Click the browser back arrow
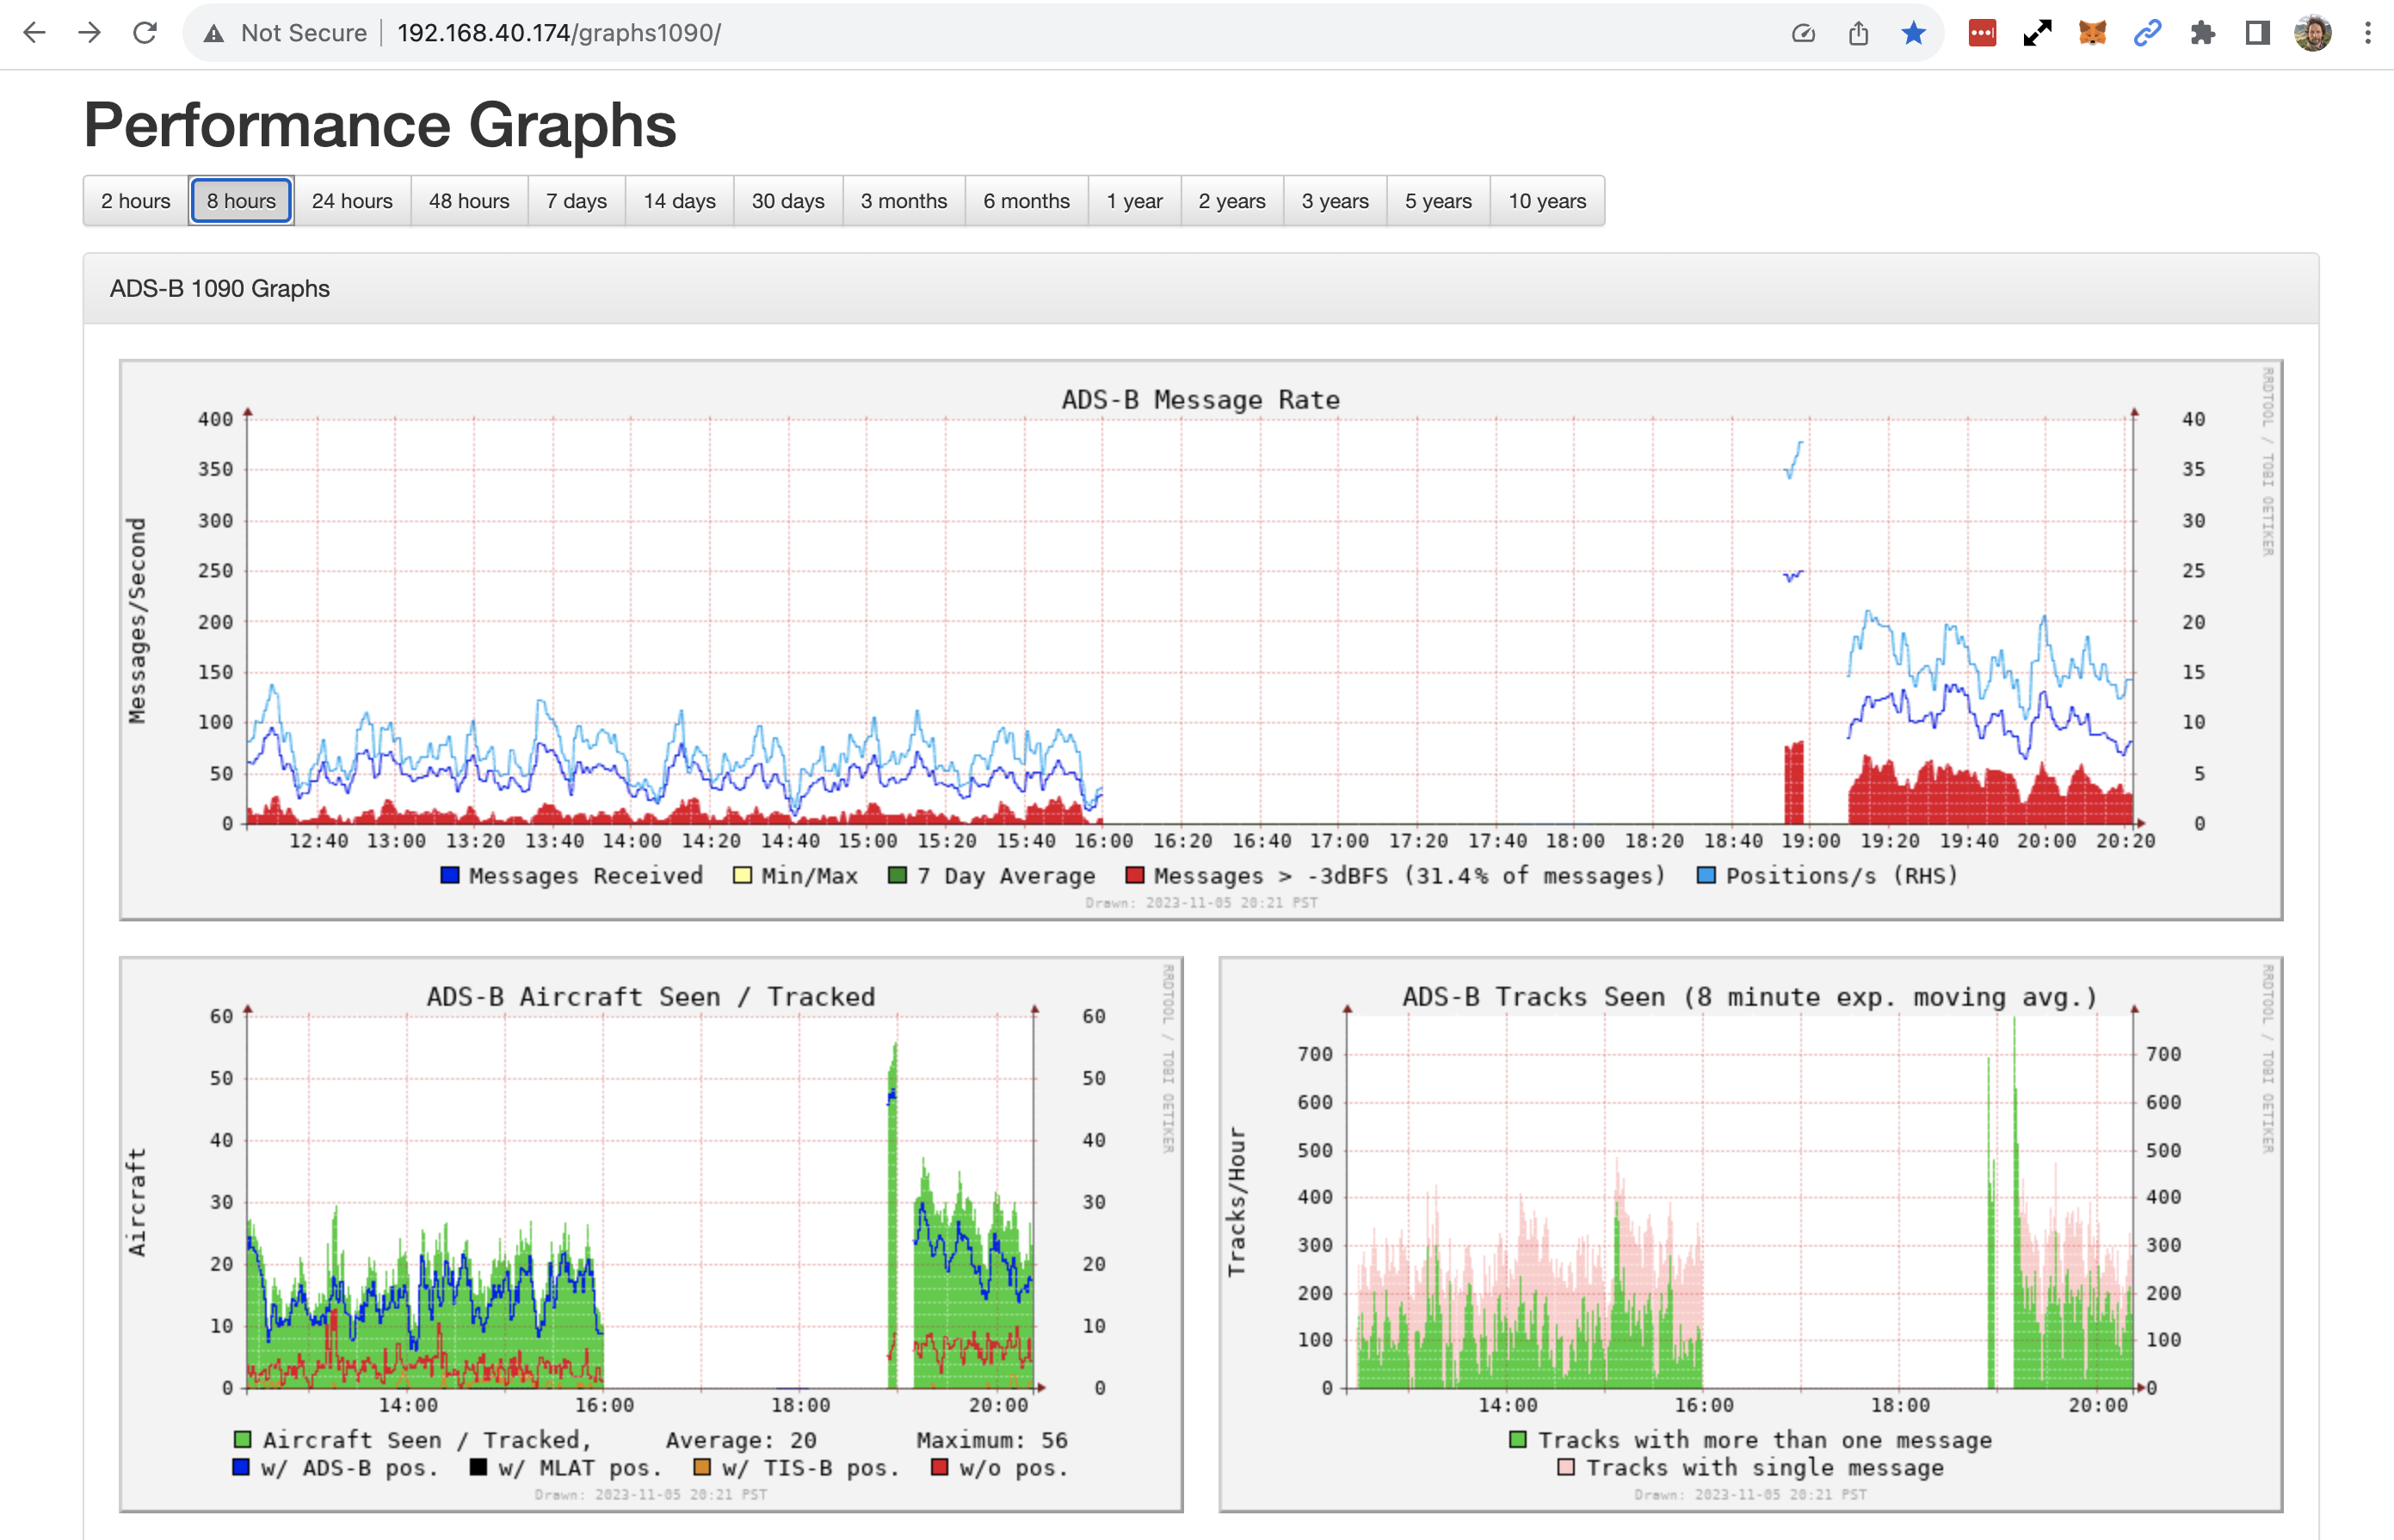Viewport: 2394px width, 1540px height. [34, 33]
